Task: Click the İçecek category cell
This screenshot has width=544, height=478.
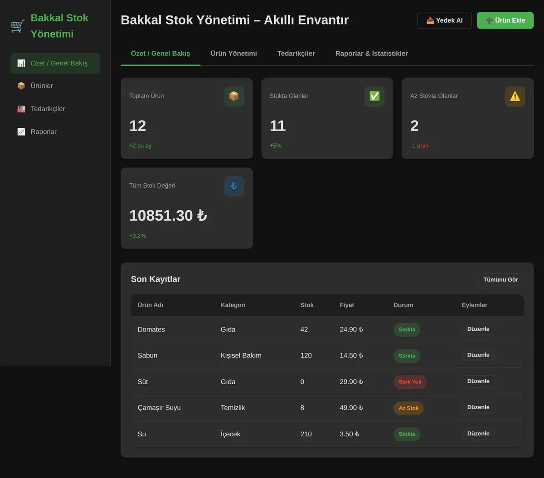Action: tap(230, 434)
